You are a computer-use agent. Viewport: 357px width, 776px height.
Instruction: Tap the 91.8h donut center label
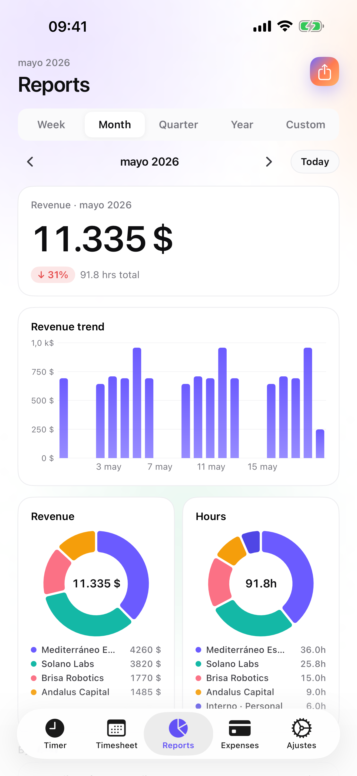[x=261, y=584]
